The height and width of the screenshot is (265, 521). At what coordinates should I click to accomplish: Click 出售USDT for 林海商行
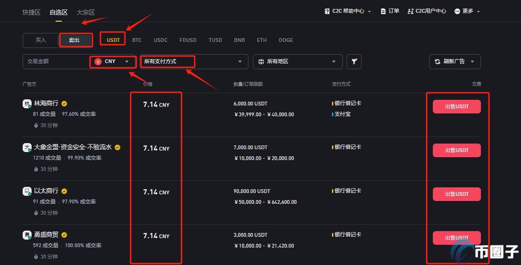[x=456, y=106]
